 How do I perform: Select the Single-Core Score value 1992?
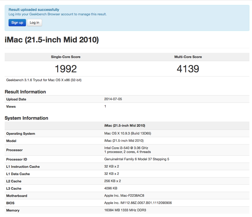tap(66, 69)
